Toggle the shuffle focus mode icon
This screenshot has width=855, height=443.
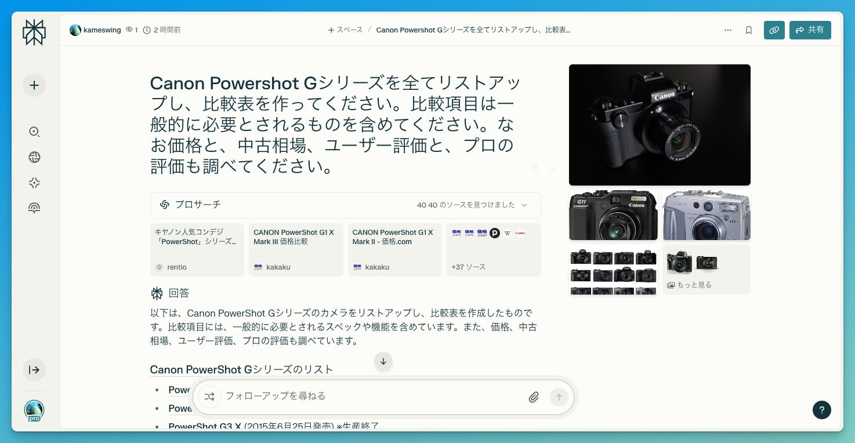(209, 397)
